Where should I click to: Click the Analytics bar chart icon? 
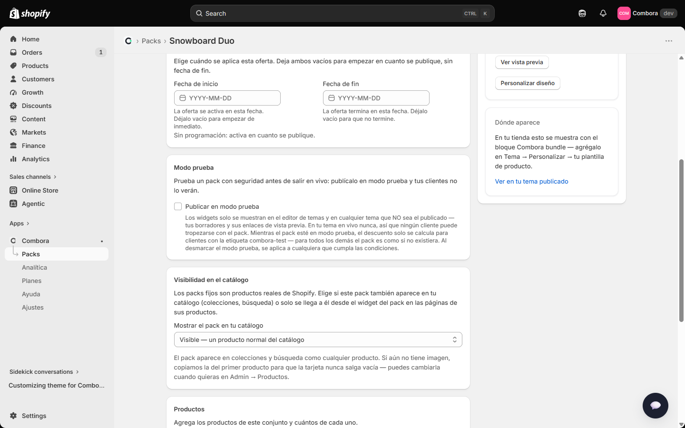[x=13, y=159]
